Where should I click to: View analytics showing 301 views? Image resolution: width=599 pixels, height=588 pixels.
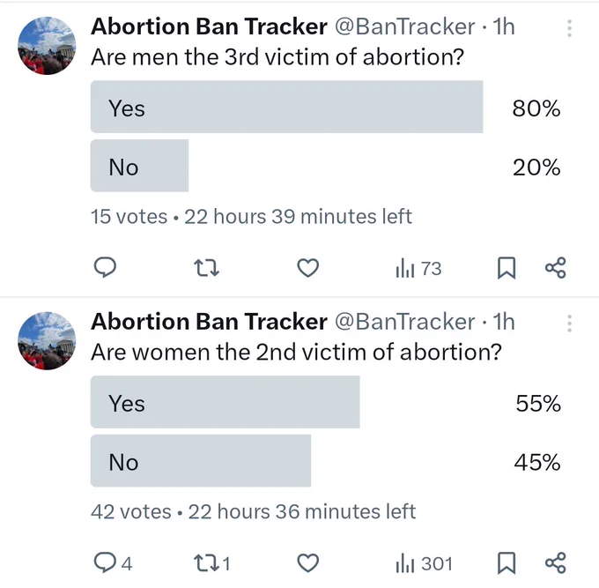coord(424,563)
